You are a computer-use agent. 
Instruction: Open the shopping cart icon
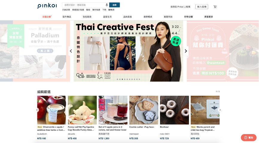(x=215, y=7)
